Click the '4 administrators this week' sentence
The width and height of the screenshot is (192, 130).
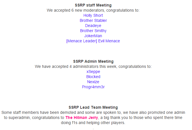[93, 66]
